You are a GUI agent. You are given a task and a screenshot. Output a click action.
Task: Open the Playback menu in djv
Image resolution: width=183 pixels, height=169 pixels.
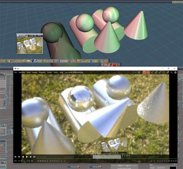coord(42,72)
